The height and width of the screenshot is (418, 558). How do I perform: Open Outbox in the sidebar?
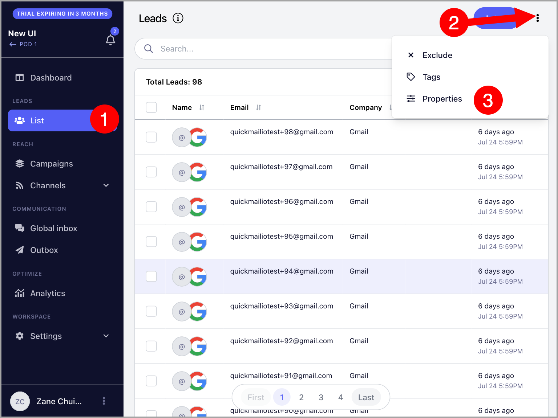click(62, 250)
